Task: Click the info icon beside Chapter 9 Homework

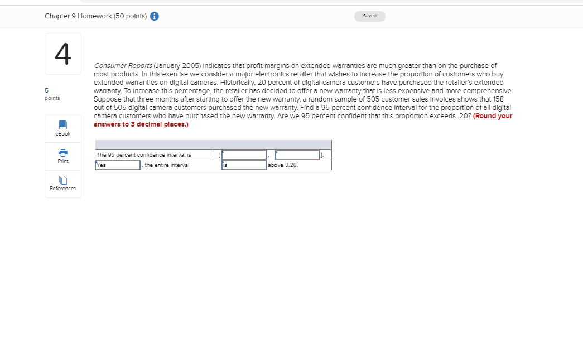Action: (155, 16)
